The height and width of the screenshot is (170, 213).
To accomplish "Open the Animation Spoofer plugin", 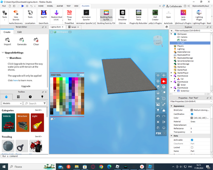I will (86, 15).
